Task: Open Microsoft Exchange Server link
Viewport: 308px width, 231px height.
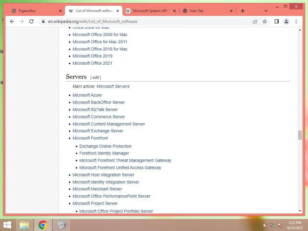Action: (x=98, y=131)
